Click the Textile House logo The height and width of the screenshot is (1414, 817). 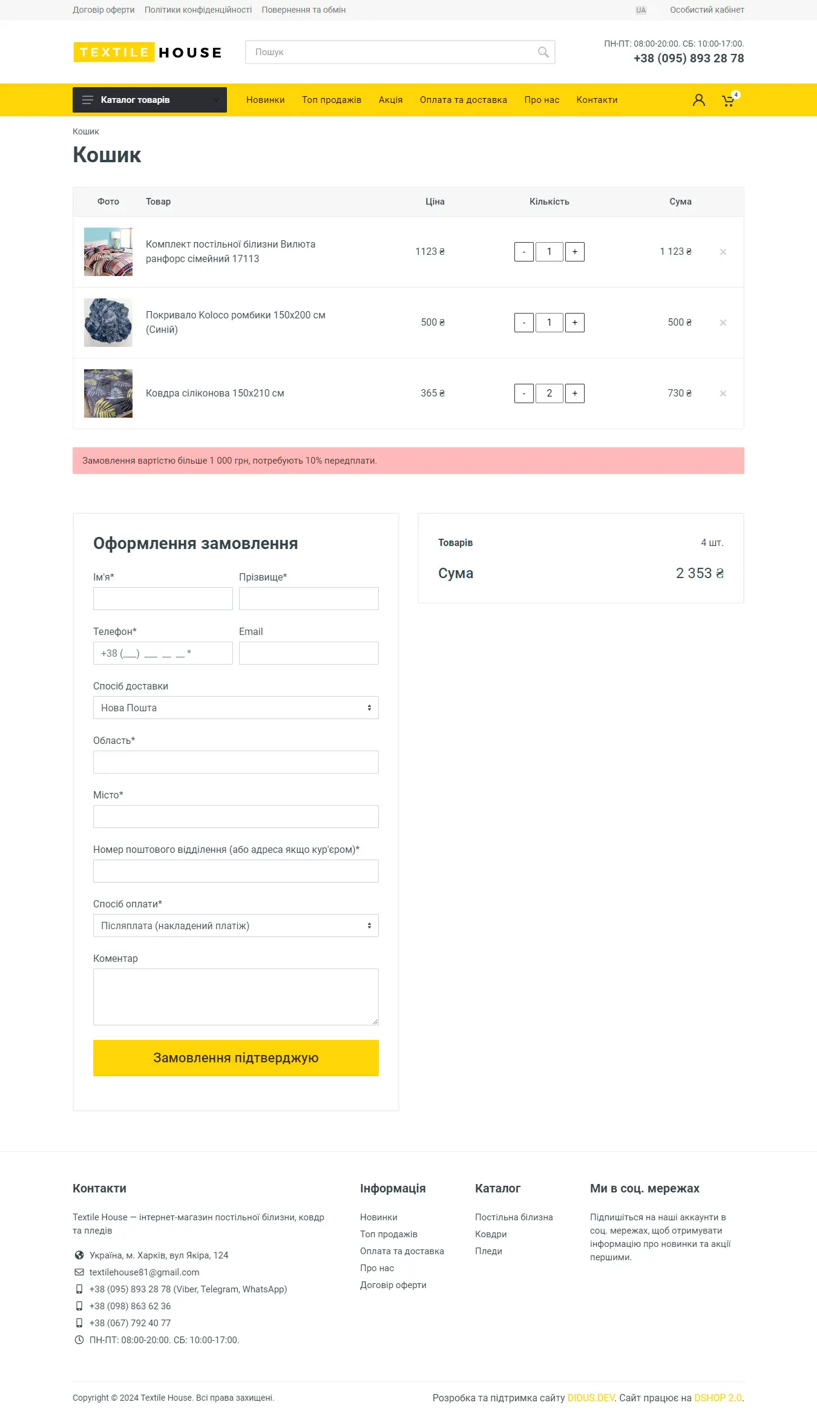coord(148,52)
